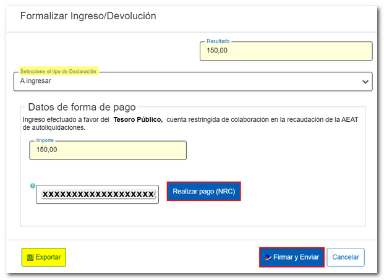The width and height of the screenshot is (384, 280).
Task: Click the signature icon on Firmar y Enviar
Action: point(268,257)
